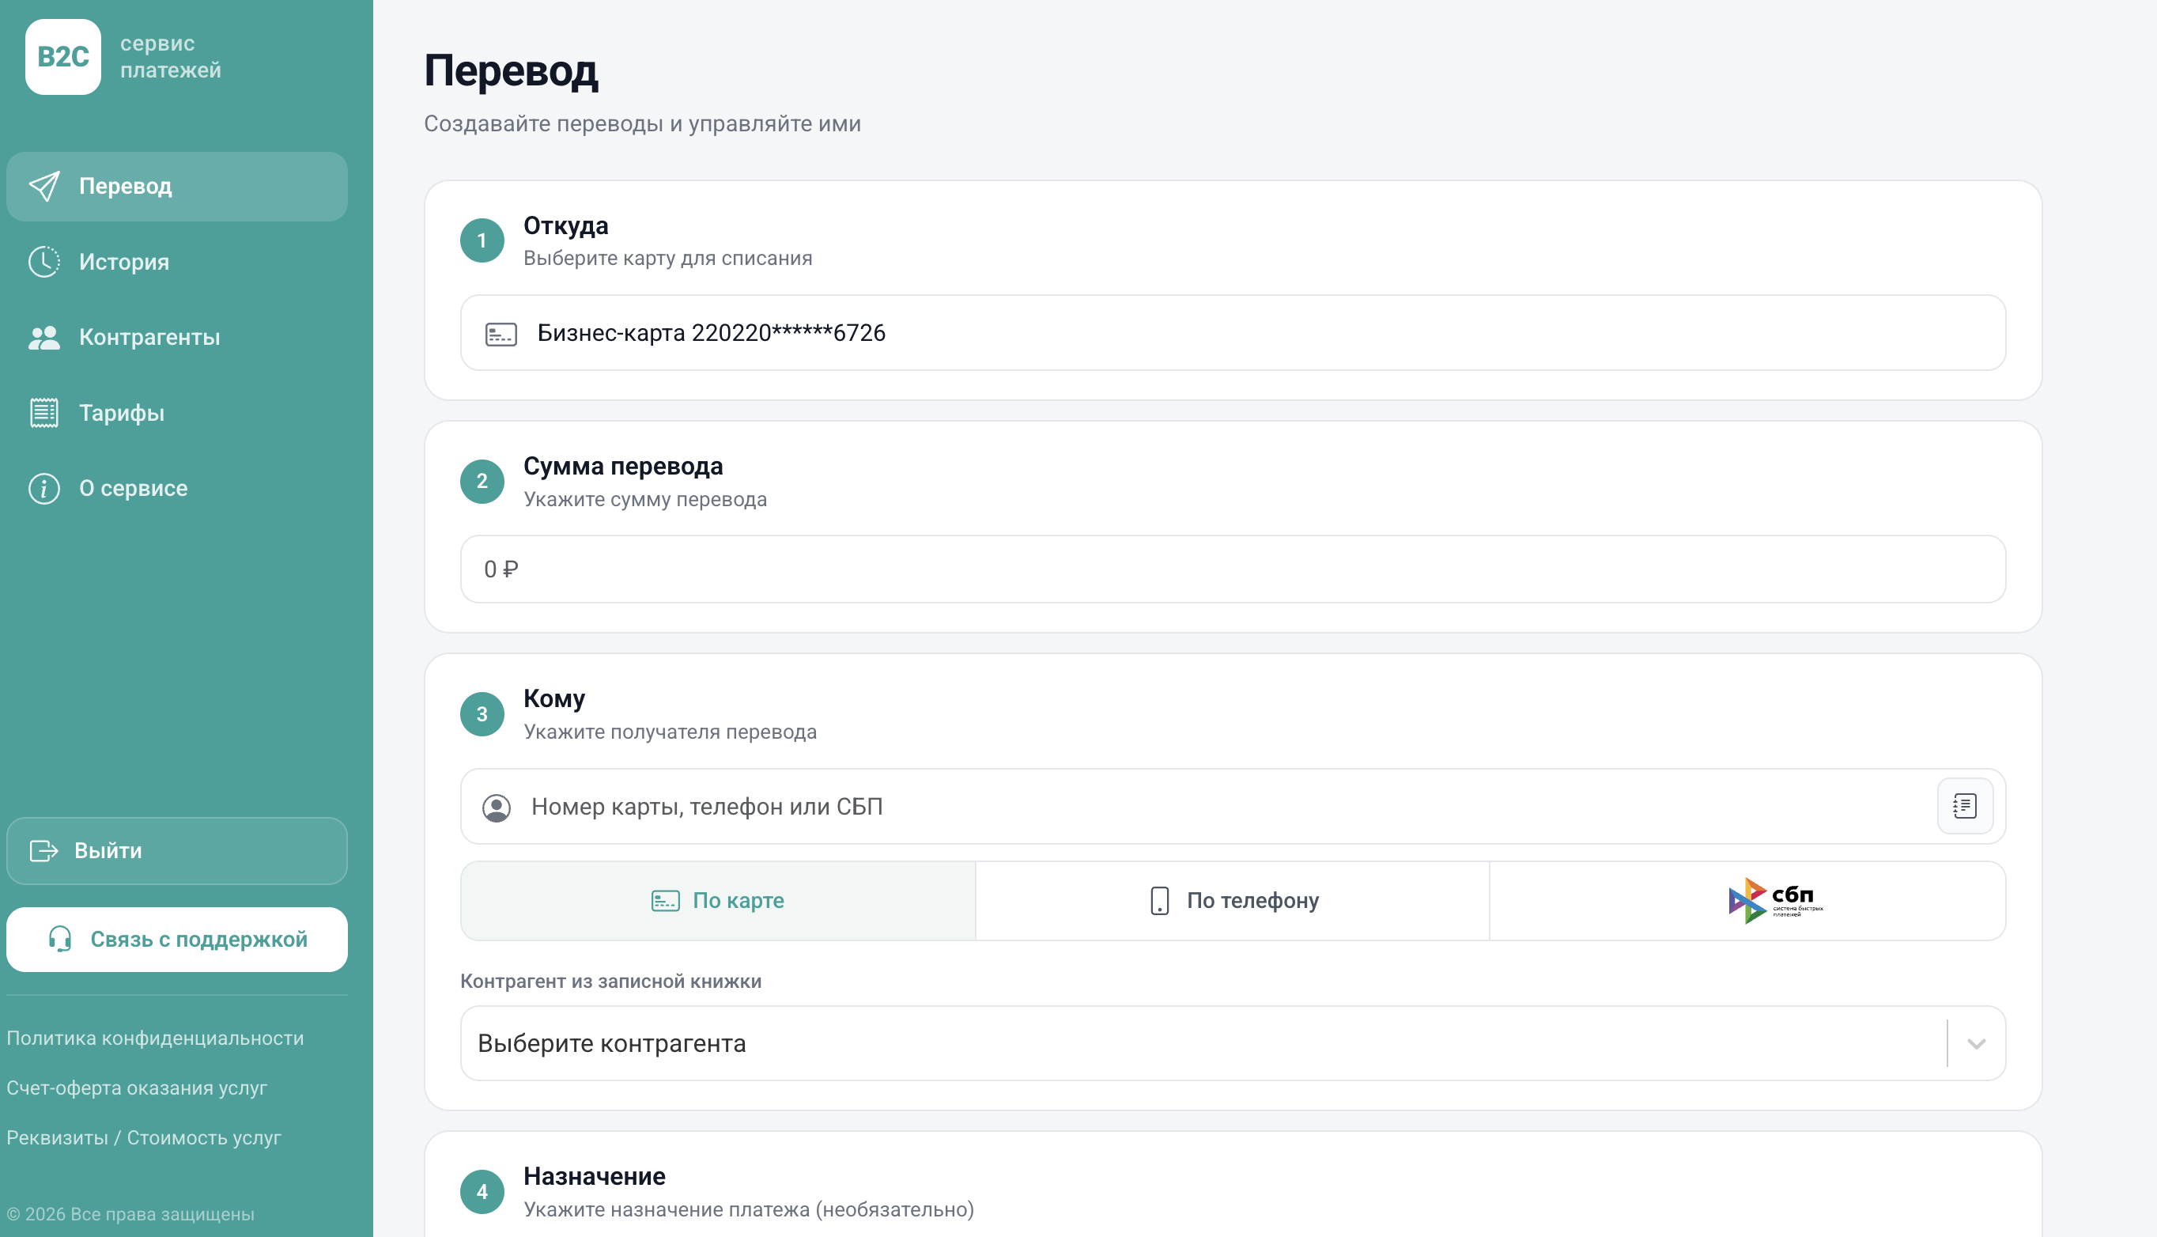Open Счет-оферта оказания услуг link
The height and width of the screenshot is (1237, 2157).
point(137,1088)
